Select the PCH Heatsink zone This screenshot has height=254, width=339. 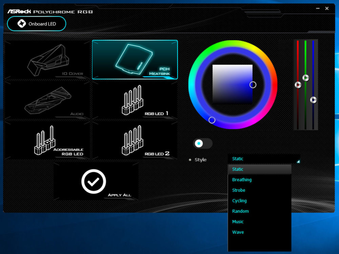click(x=135, y=60)
